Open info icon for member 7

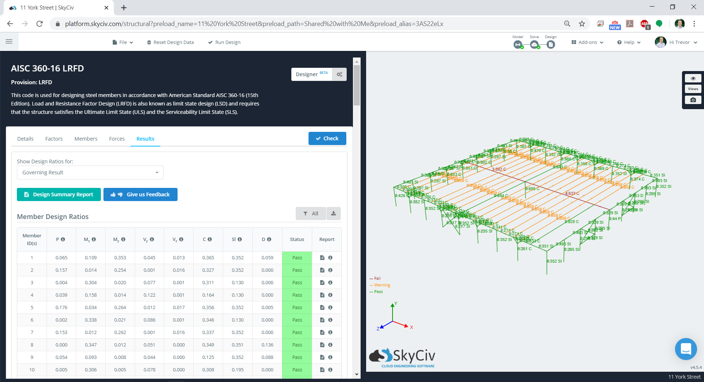[x=330, y=332]
